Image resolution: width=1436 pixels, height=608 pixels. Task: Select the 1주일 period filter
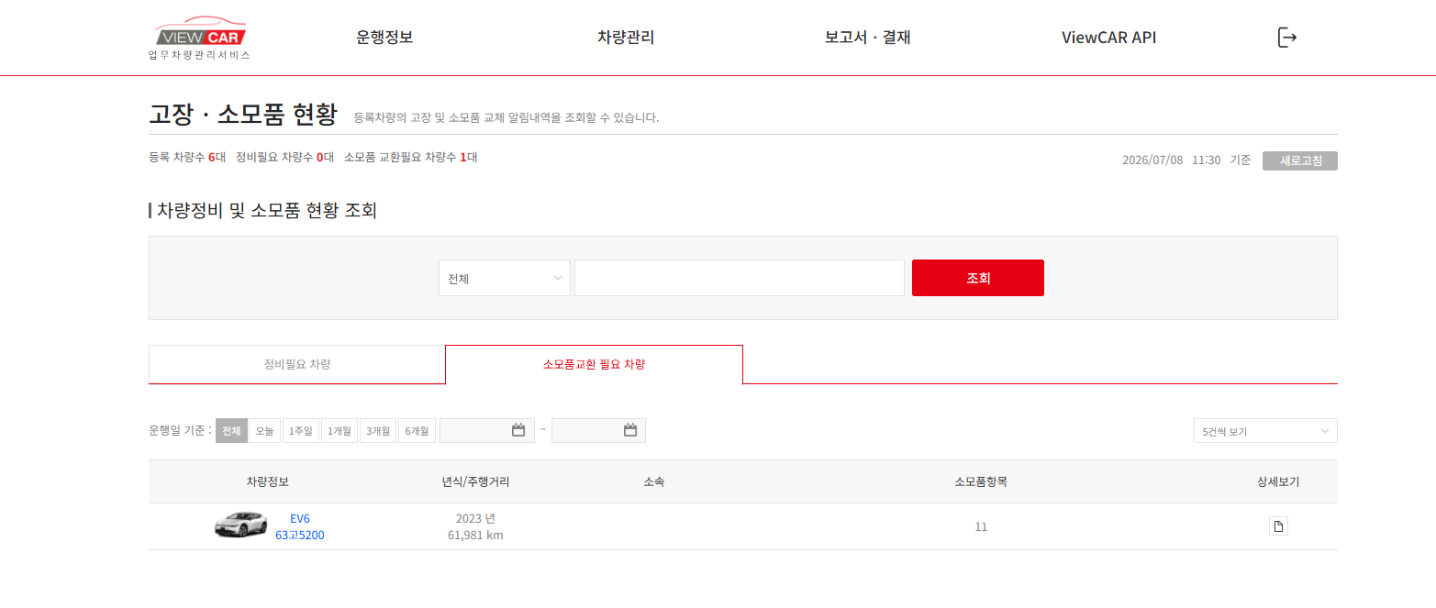click(x=301, y=430)
